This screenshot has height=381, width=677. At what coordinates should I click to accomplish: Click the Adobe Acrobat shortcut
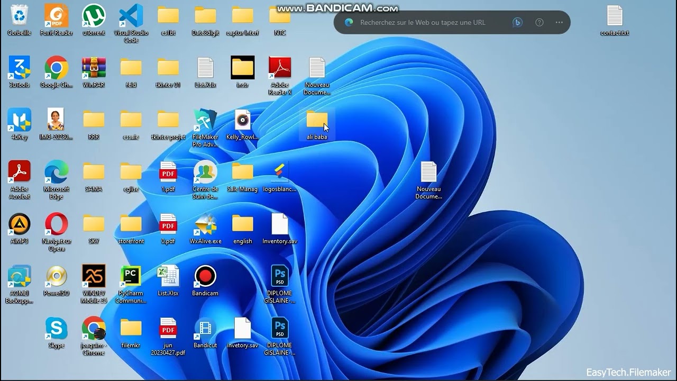tap(19, 172)
